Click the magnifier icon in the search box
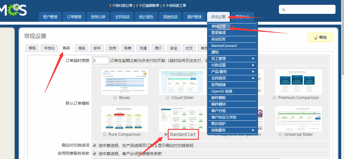Viewport: 344px width, 159px height. 283,10
